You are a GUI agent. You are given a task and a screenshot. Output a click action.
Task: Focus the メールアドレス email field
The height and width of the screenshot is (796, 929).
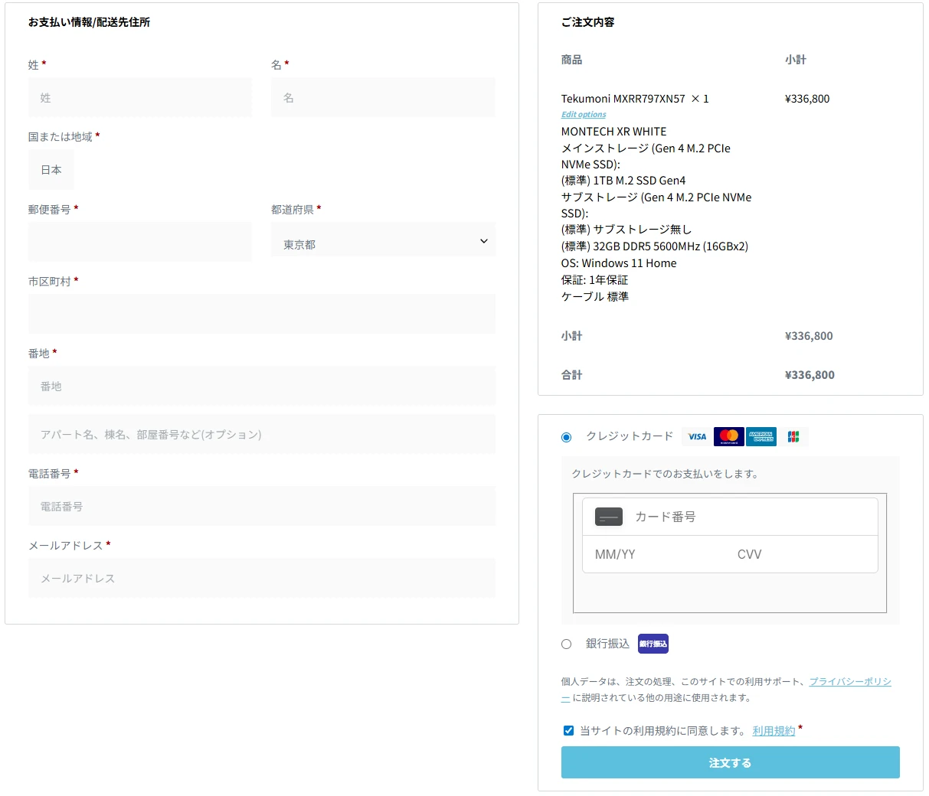262,578
